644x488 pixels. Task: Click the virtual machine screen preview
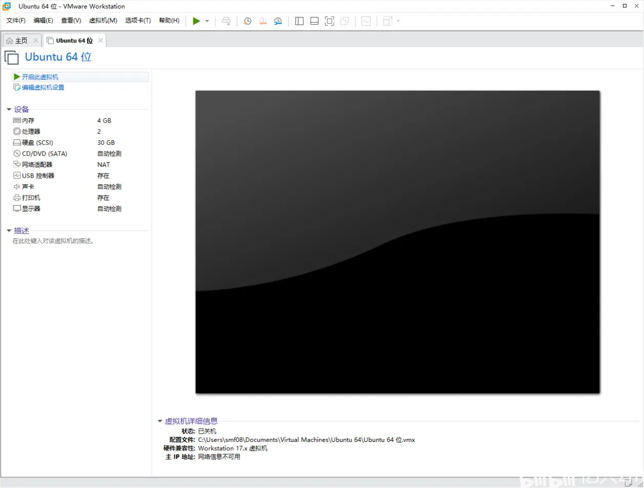[x=397, y=242]
